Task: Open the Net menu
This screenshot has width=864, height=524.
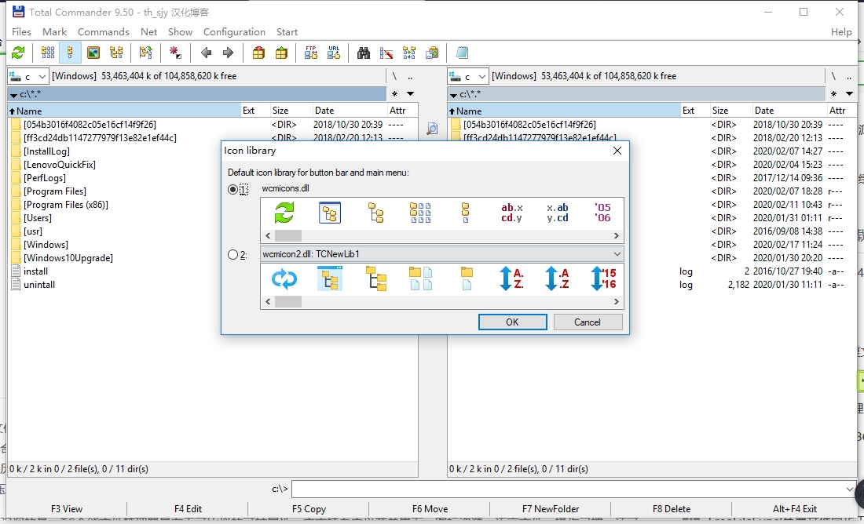Action: 148,32
